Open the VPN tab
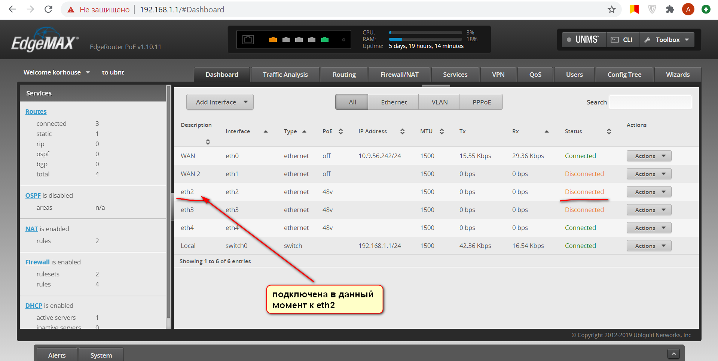 [498, 75]
